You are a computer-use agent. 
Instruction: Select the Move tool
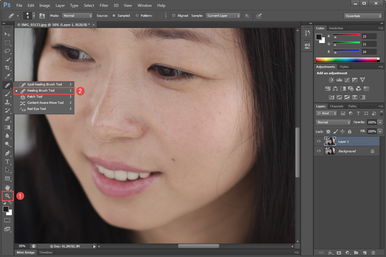7,34
